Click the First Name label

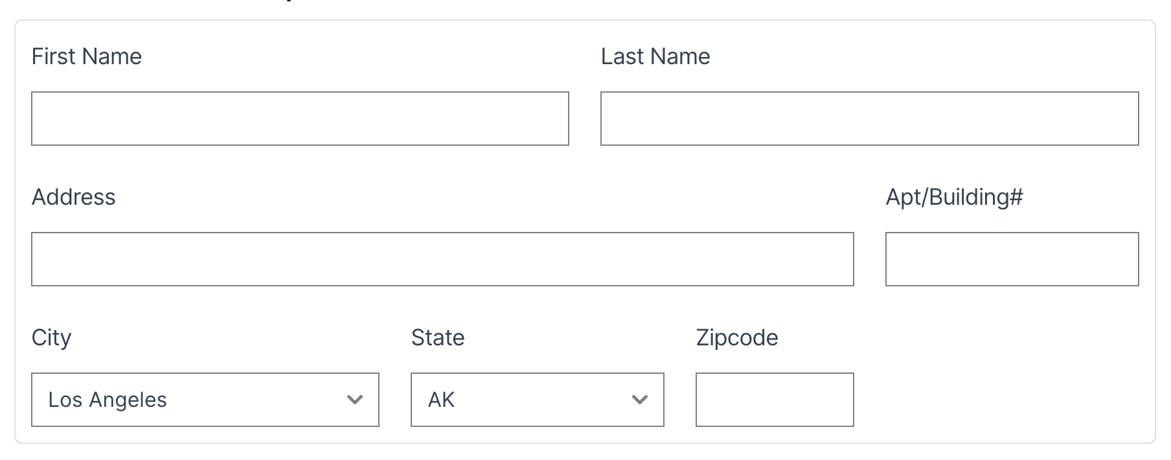coord(87,56)
